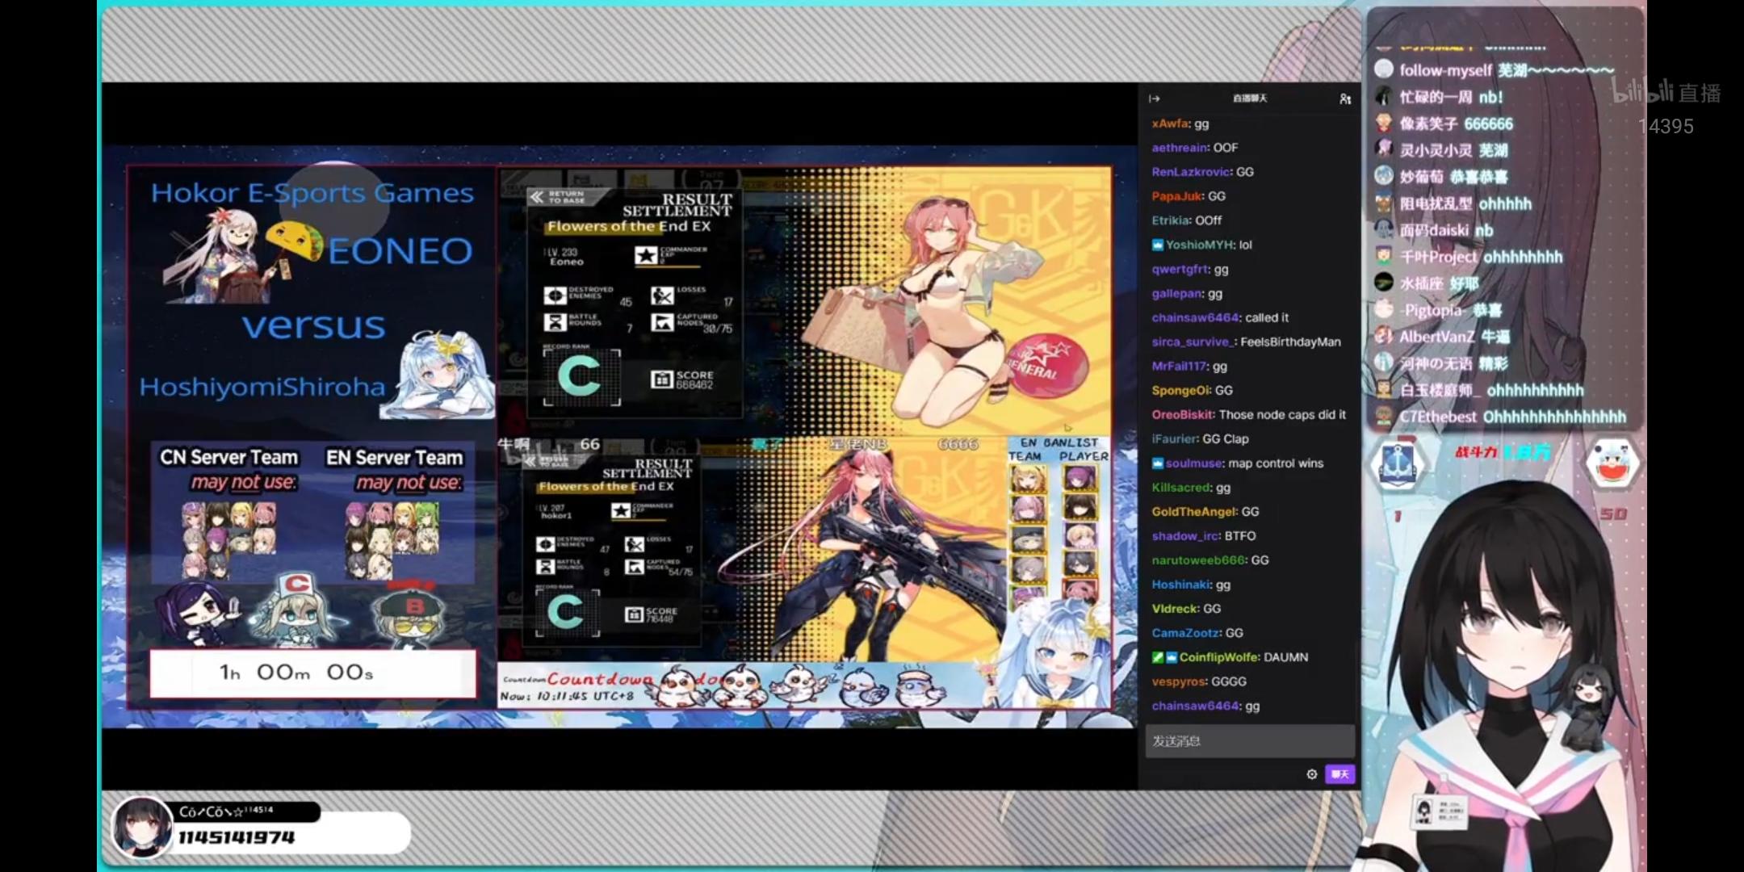Click the badge beside soulmuse
Image resolution: width=1744 pixels, height=872 pixels.
pos(1158,463)
